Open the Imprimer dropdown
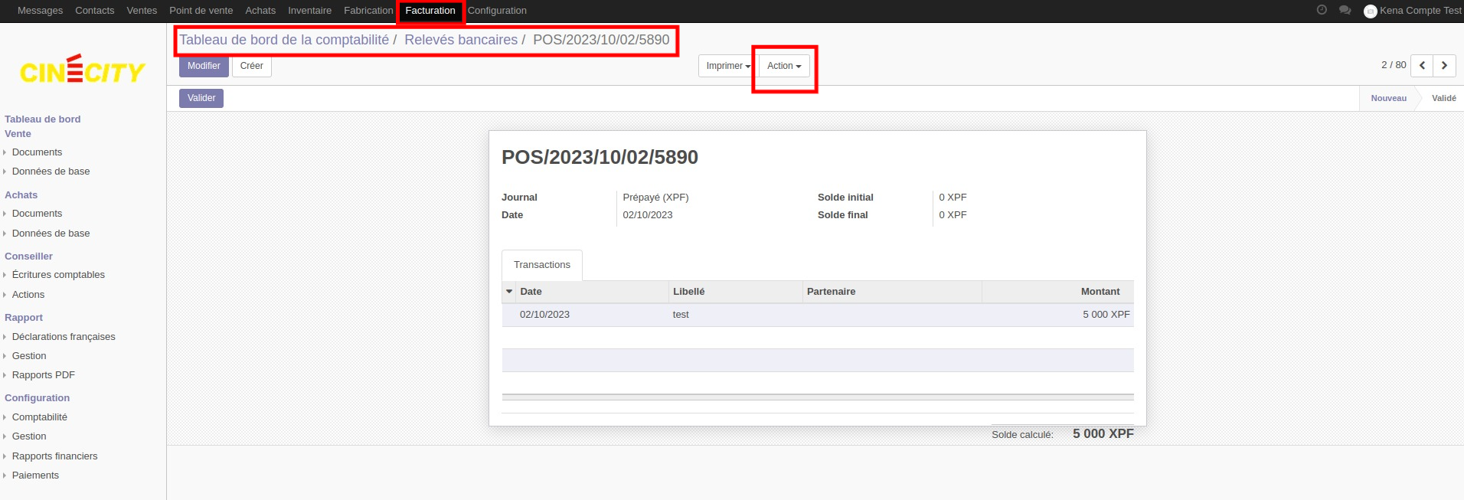Viewport: 1464px width, 500px height. [x=727, y=66]
